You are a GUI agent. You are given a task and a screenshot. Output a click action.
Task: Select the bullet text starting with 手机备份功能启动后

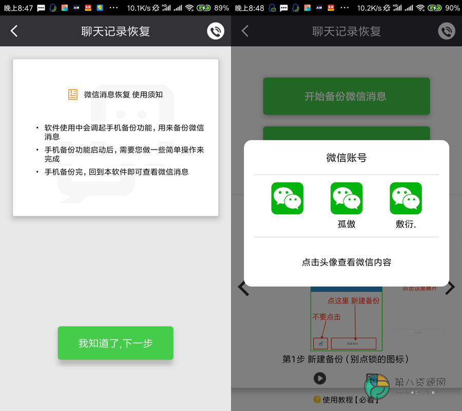point(124,154)
